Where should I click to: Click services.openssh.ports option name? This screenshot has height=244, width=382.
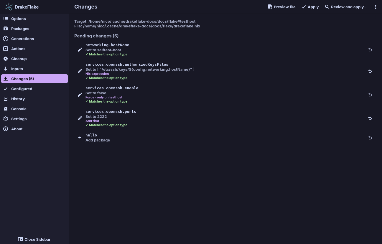tap(111, 111)
